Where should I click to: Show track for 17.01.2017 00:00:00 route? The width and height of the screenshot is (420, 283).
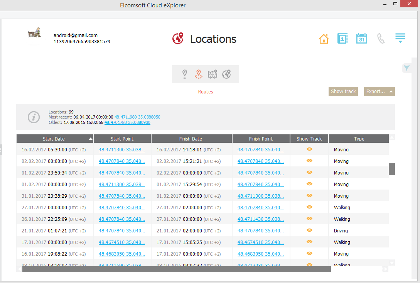point(309,242)
